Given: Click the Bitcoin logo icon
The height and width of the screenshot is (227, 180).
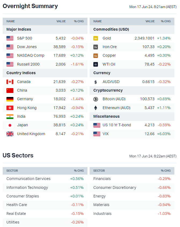Looking at the screenshot, I should pos(95,99).
